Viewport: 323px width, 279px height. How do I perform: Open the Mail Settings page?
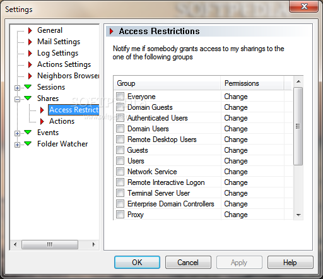[59, 42]
